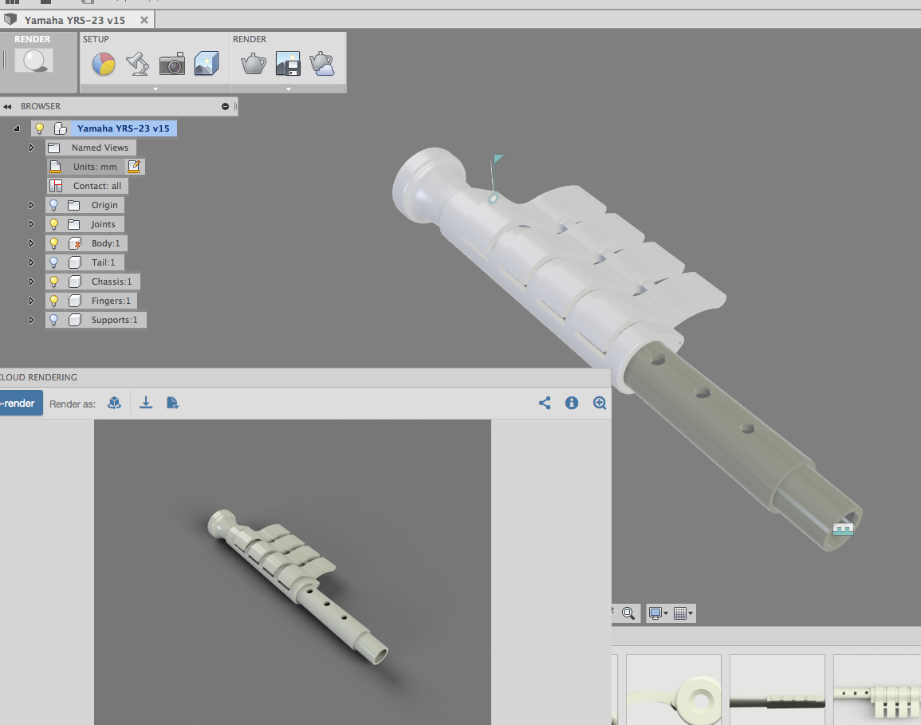The height and width of the screenshot is (725, 921).
Task: Capture Image with save-disk icon
Action: point(288,64)
